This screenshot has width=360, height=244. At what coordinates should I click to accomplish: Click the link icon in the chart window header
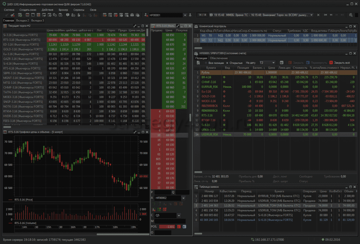[135, 132]
